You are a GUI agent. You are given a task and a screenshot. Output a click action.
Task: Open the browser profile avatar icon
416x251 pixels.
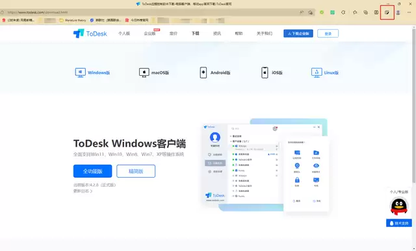pos(398,12)
